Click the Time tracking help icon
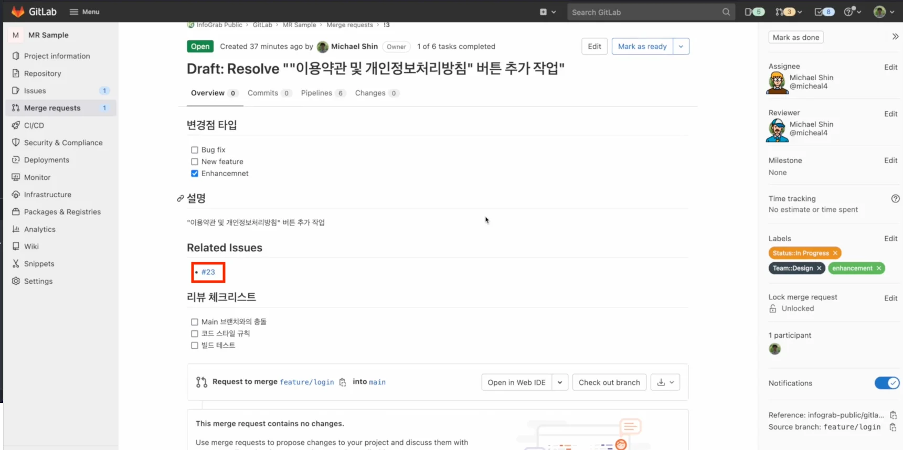This screenshot has width=903, height=450. click(895, 199)
